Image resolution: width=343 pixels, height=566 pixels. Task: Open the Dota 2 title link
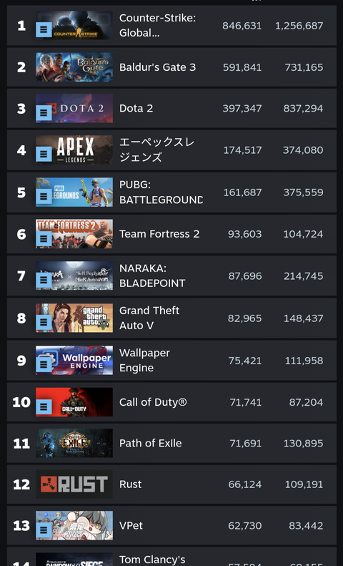(136, 108)
